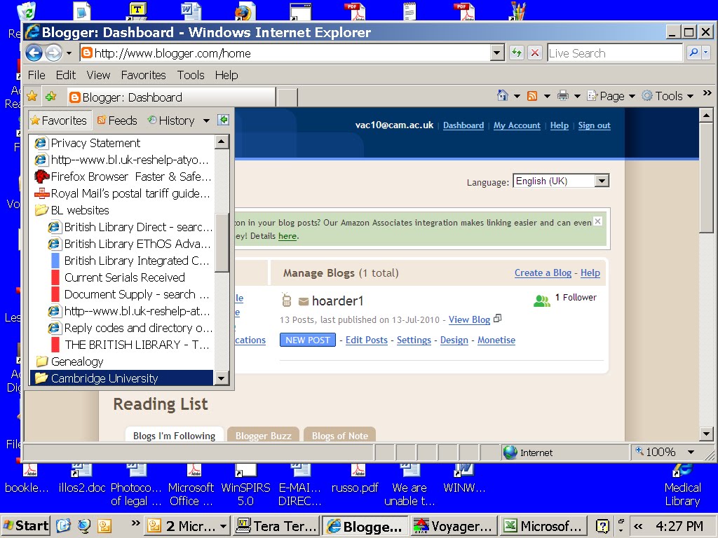Click the page vertical scrollbar down arrow
This screenshot has height=538, width=718.
(706, 433)
